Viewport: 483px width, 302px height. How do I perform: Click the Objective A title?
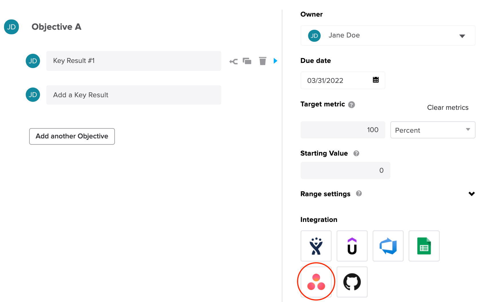click(x=57, y=27)
